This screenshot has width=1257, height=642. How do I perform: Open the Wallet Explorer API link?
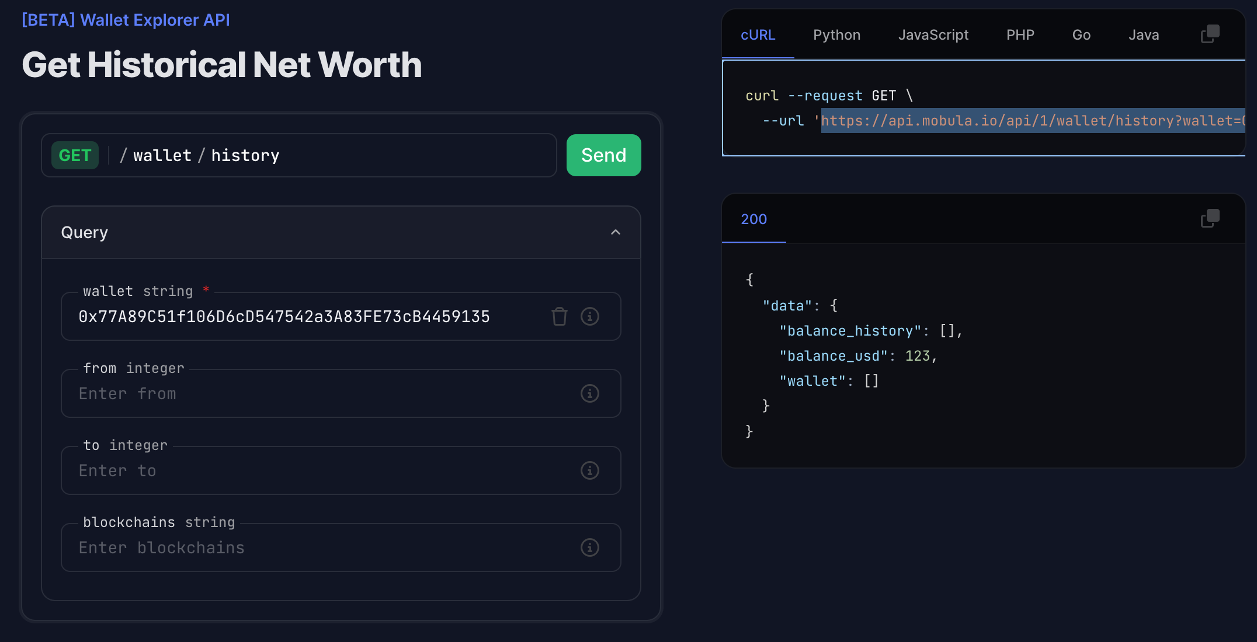[x=126, y=20]
